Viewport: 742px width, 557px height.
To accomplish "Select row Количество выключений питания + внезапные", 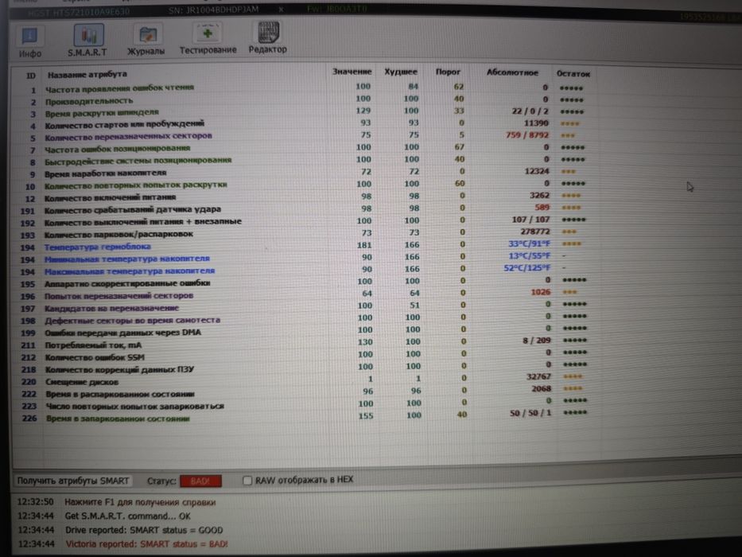I will click(305, 221).
